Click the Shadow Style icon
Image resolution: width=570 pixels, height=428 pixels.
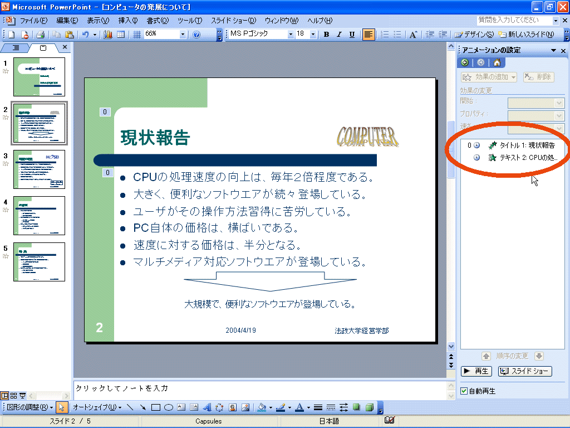[357, 407]
